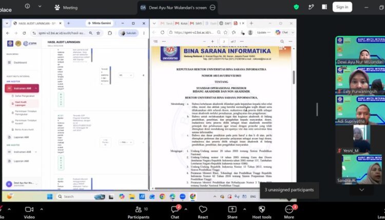Open Laporan AMI under AMI Auditor

[21, 137]
